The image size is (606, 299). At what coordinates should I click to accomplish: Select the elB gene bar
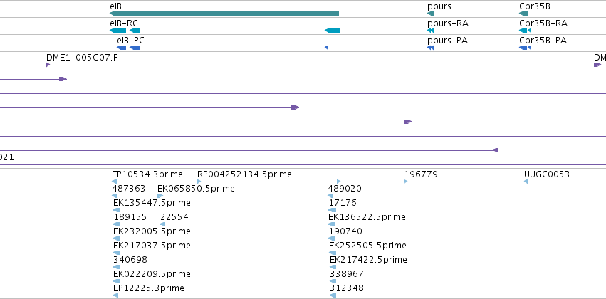click(224, 14)
